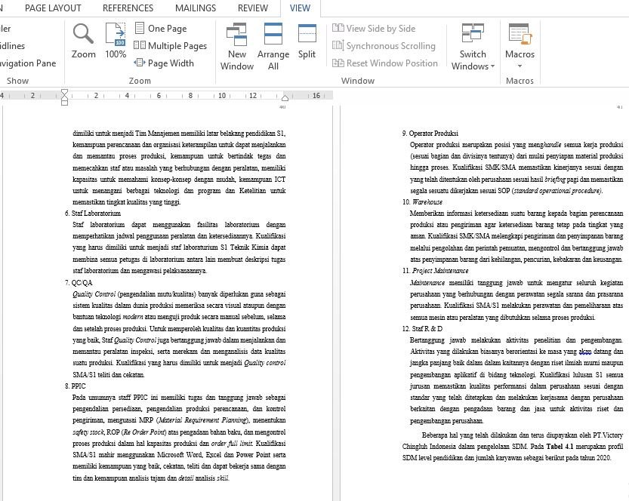Screen dimensions: 629x501
Task: Set zoom to 100% icon
Action: [116, 35]
